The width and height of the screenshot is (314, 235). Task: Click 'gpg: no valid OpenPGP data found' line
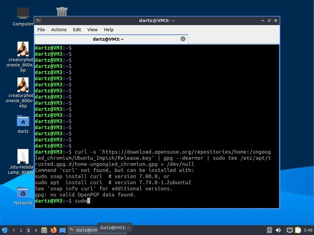[85, 195]
